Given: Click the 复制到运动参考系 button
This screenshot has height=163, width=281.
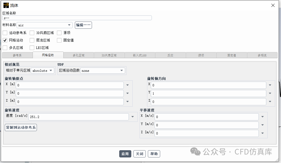Looking at the screenshot, I should click(21, 127).
